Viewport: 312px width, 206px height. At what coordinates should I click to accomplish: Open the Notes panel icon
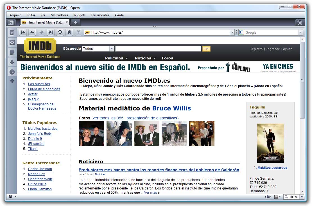click(12, 52)
